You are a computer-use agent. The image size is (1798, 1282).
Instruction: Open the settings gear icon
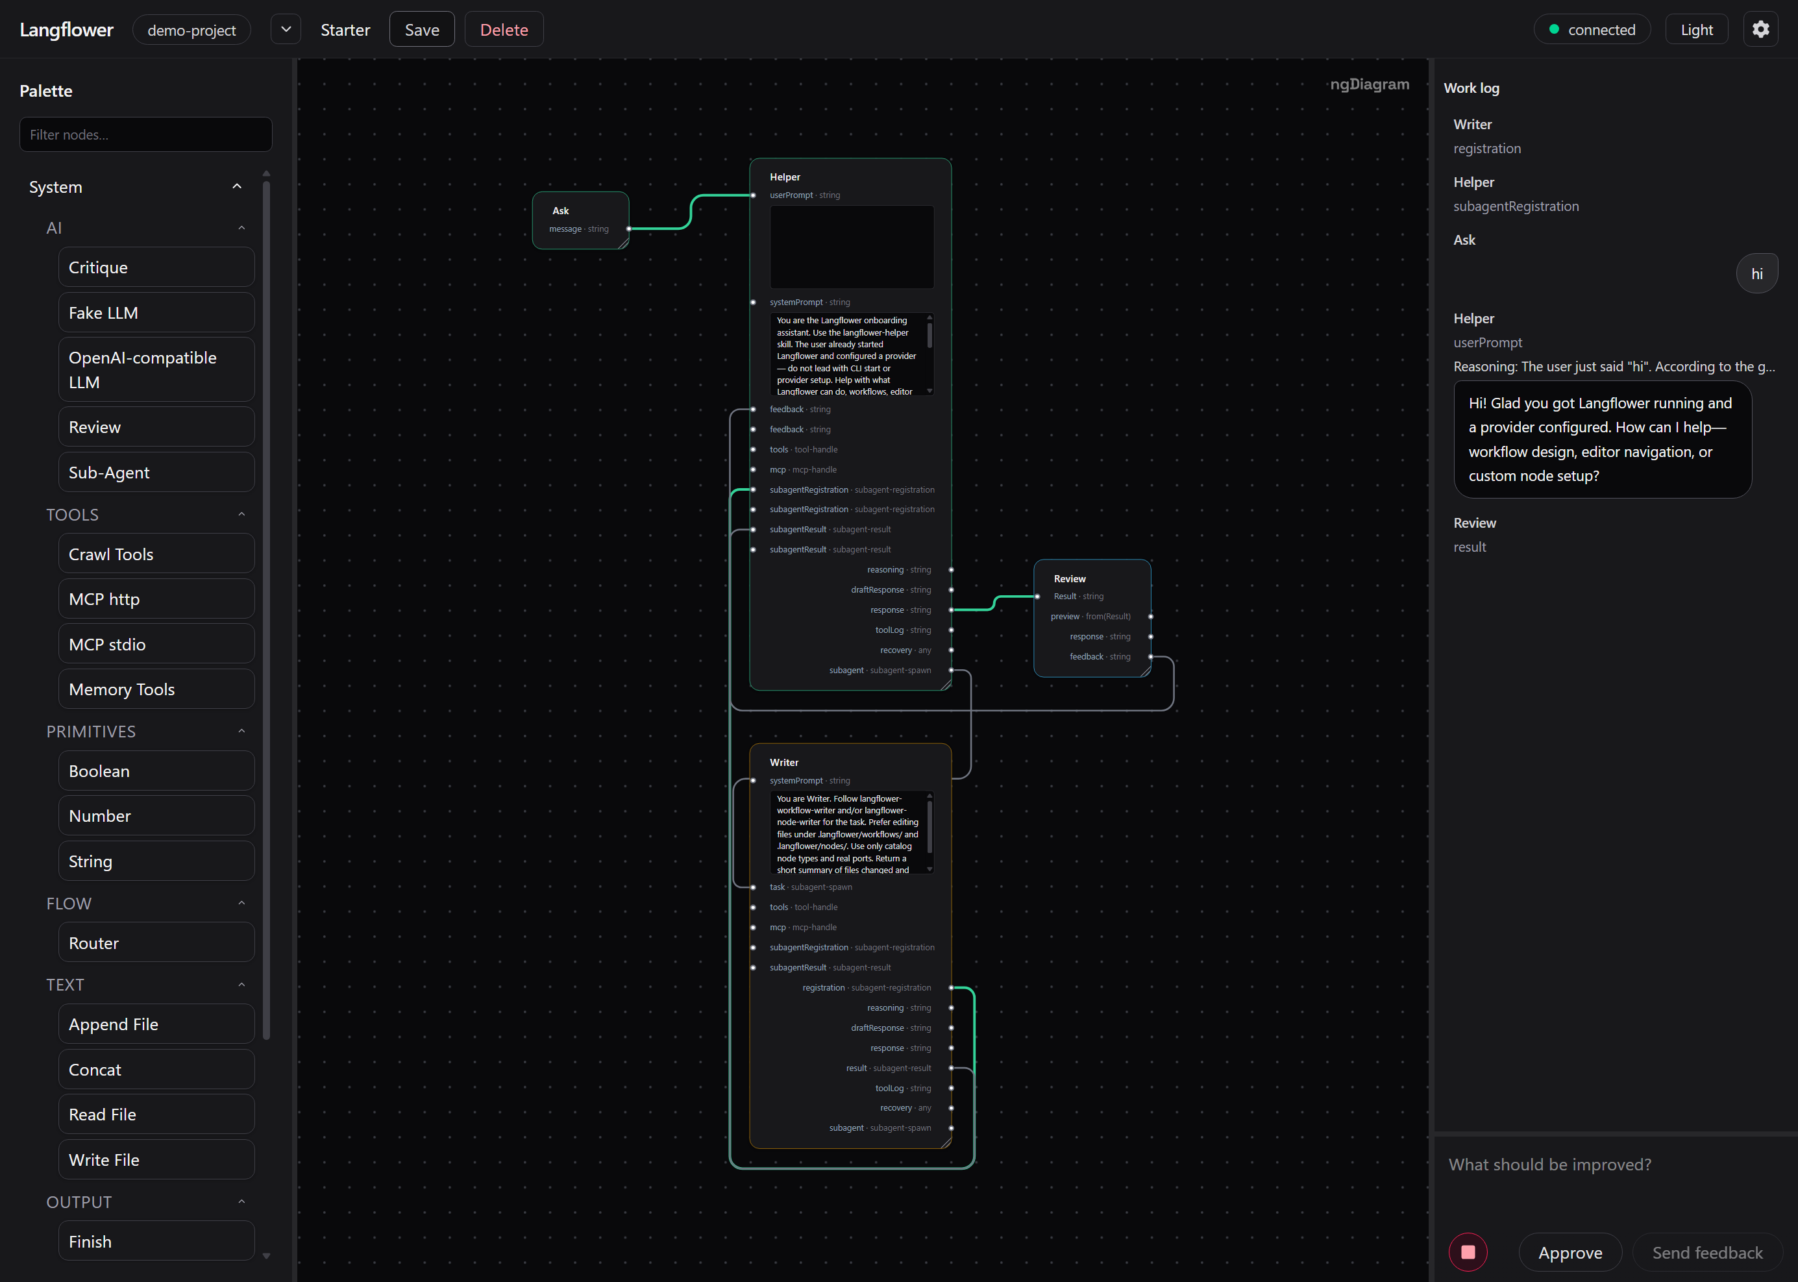1760,29
